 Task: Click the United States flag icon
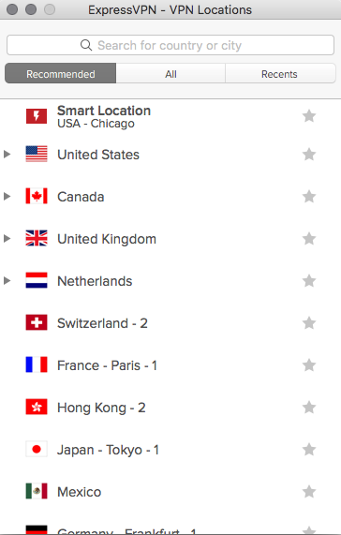pyautogui.click(x=37, y=155)
